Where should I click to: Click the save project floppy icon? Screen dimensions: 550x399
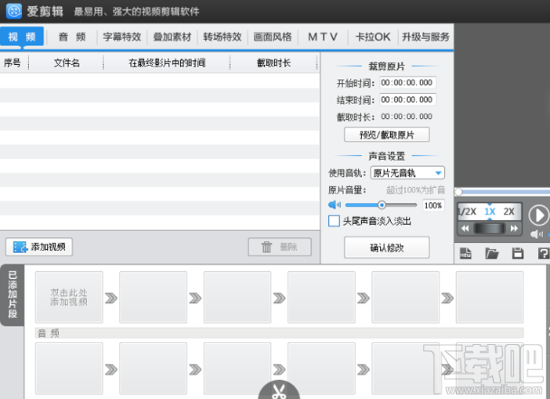[517, 253]
